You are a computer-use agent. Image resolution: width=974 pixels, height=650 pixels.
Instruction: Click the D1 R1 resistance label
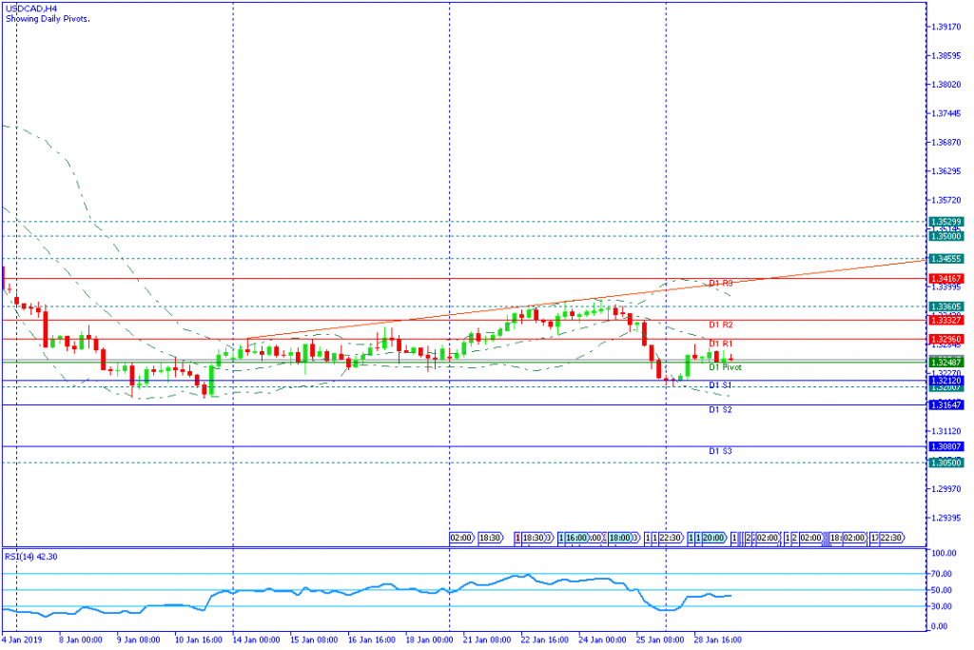[x=720, y=343]
